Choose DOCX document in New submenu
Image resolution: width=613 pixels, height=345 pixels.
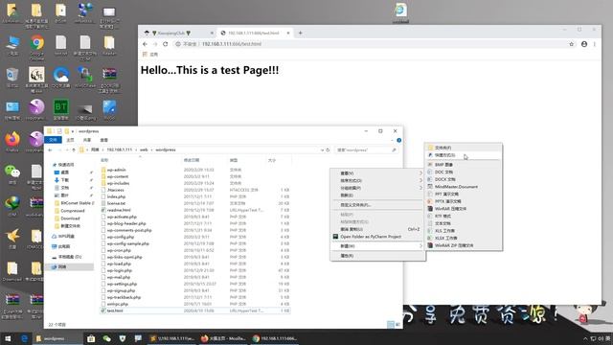(464, 179)
